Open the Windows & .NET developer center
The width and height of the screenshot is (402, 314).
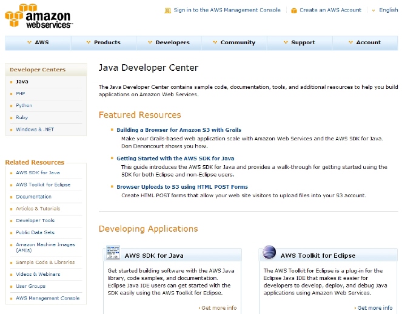pyautogui.click(x=35, y=129)
